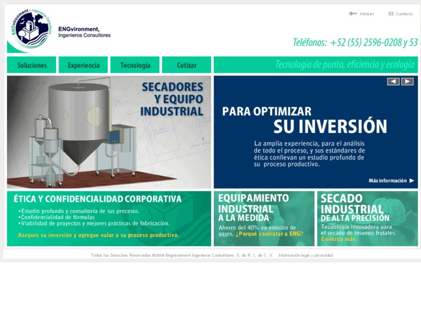Viewport: 421px width, 315px height.
Task: Click Ética y Confidencialidad Corporativa heading
Action: click(97, 199)
